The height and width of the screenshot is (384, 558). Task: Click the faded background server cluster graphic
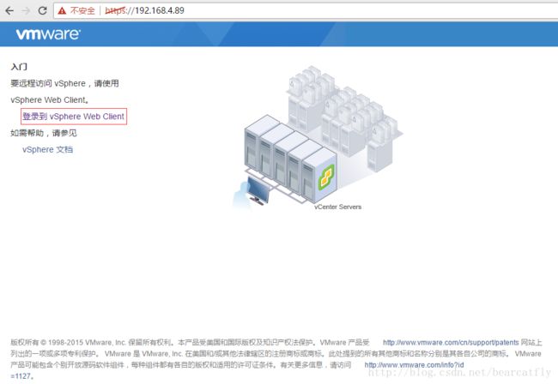point(344,114)
